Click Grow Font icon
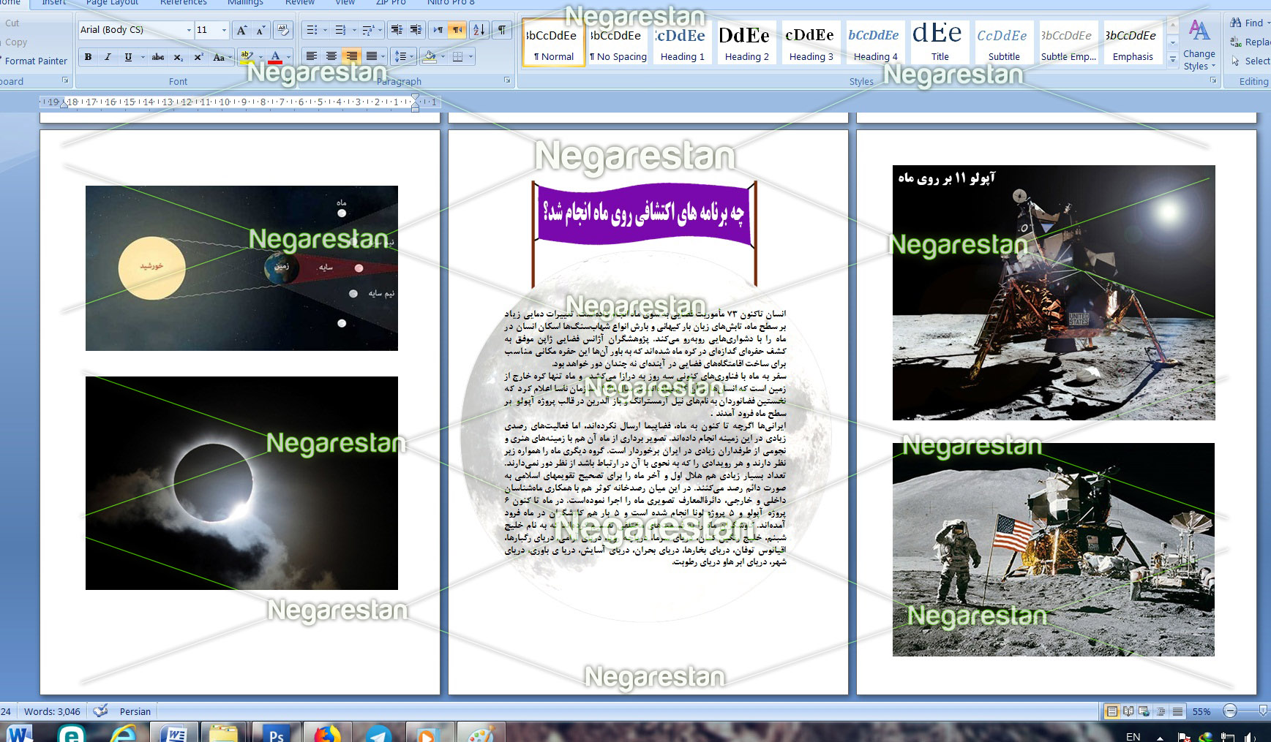Image resolution: width=1271 pixels, height=742 pixels. pos(241,30)
